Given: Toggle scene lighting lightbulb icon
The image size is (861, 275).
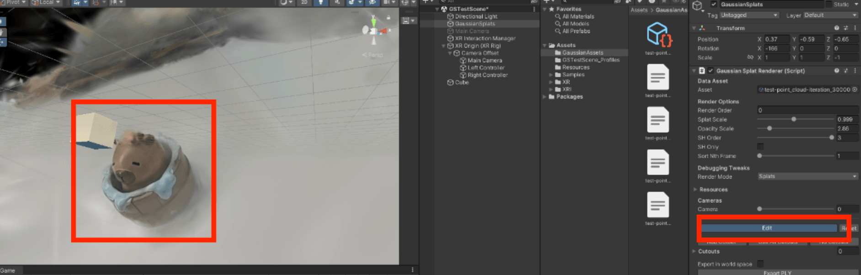Looking at the screenshot, I should pos(321,2).
